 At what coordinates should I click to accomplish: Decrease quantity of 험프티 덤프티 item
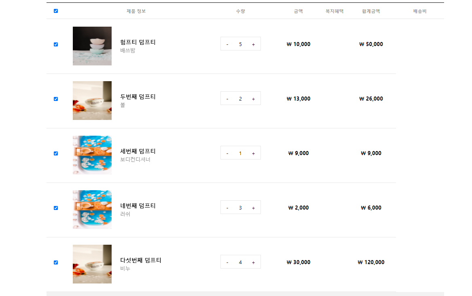click(227, 44)
